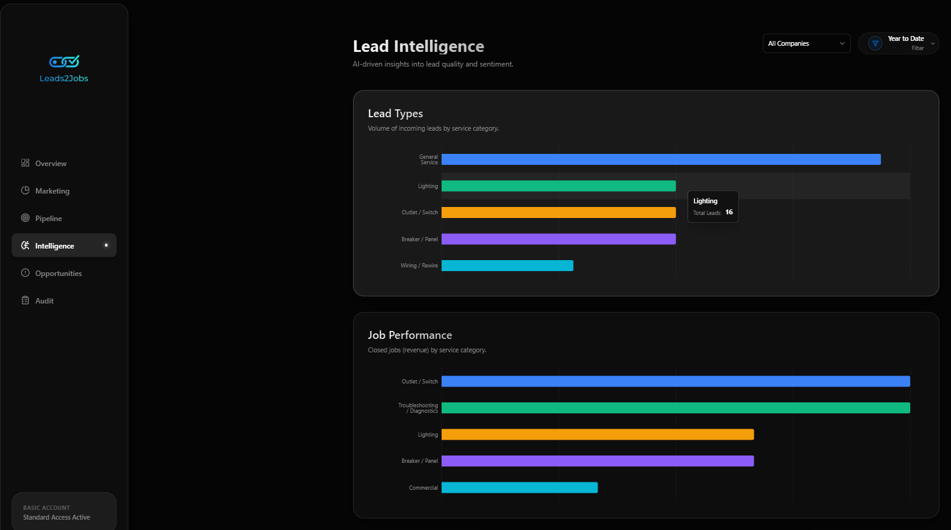
Task: Click the Job Performance card title
Action: [x=410, y=335]
